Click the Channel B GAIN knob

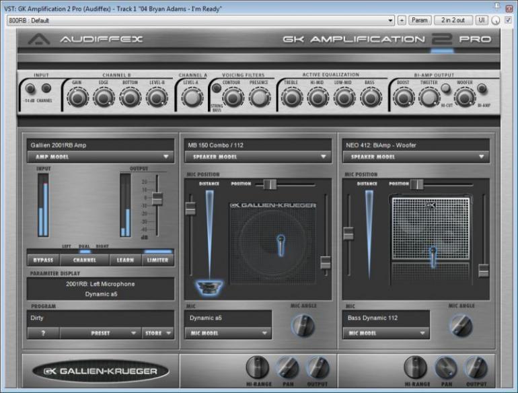click(x=77, y=98)
